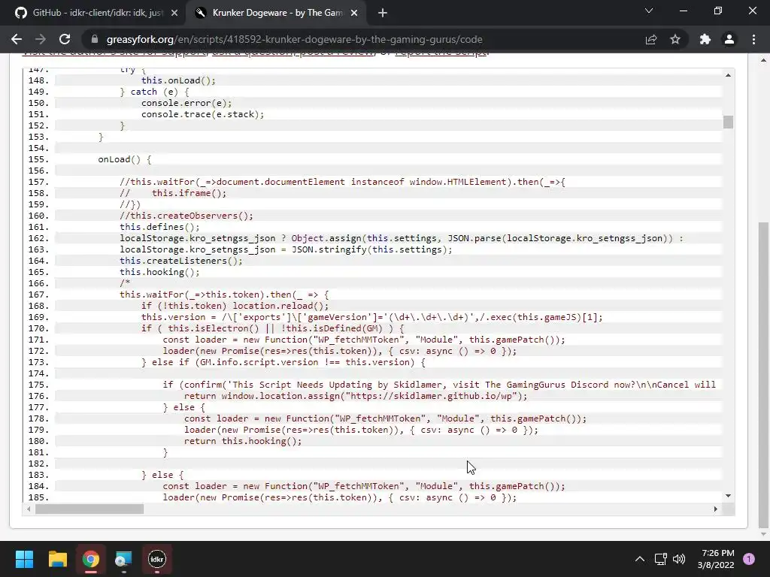Image resolution: width=770 pixels, height=577 pixels.
Task: Open Chrome from the taskbar
Action: click(x=90, y=559)
